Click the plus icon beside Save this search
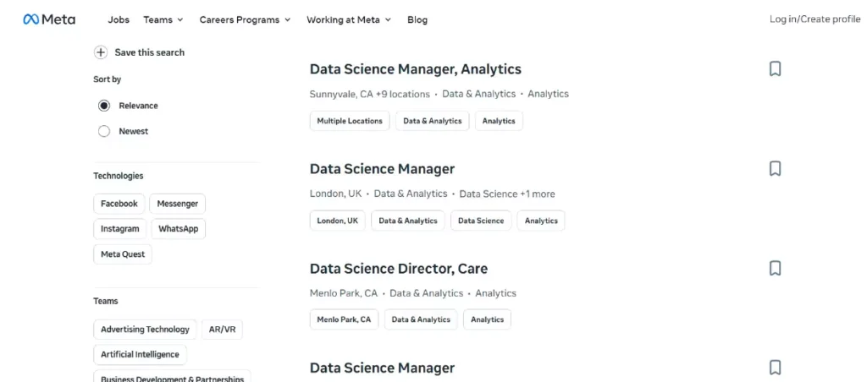Image resolution: width=867 pixels, height=382 pixels. point(101,52)
